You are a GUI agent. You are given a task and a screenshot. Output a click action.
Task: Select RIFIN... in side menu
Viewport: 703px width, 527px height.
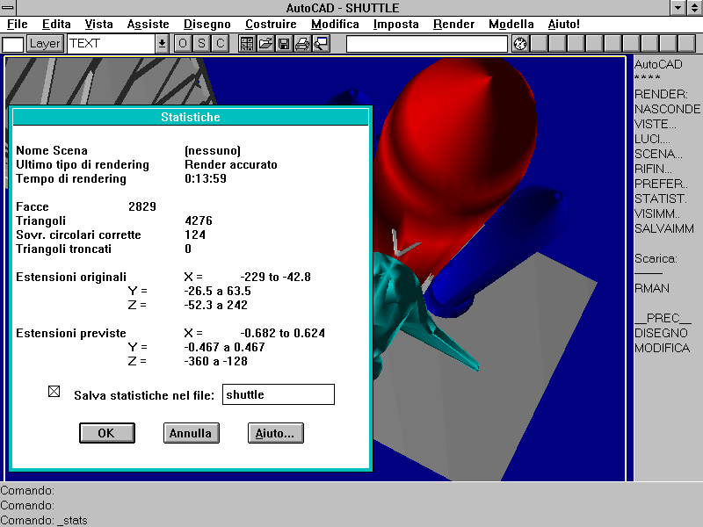pos(653,169)
